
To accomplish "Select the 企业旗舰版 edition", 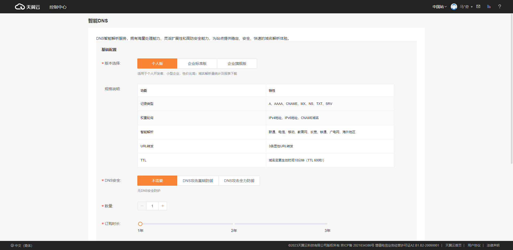I will (x=237, y=64).
